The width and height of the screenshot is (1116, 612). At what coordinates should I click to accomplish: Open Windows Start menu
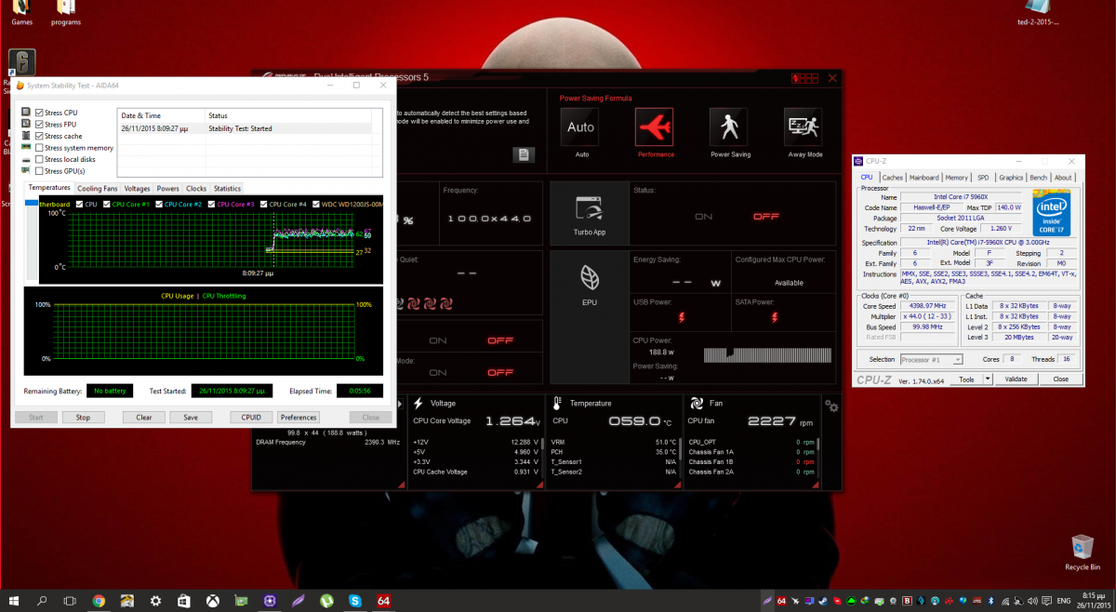point(15,601)
